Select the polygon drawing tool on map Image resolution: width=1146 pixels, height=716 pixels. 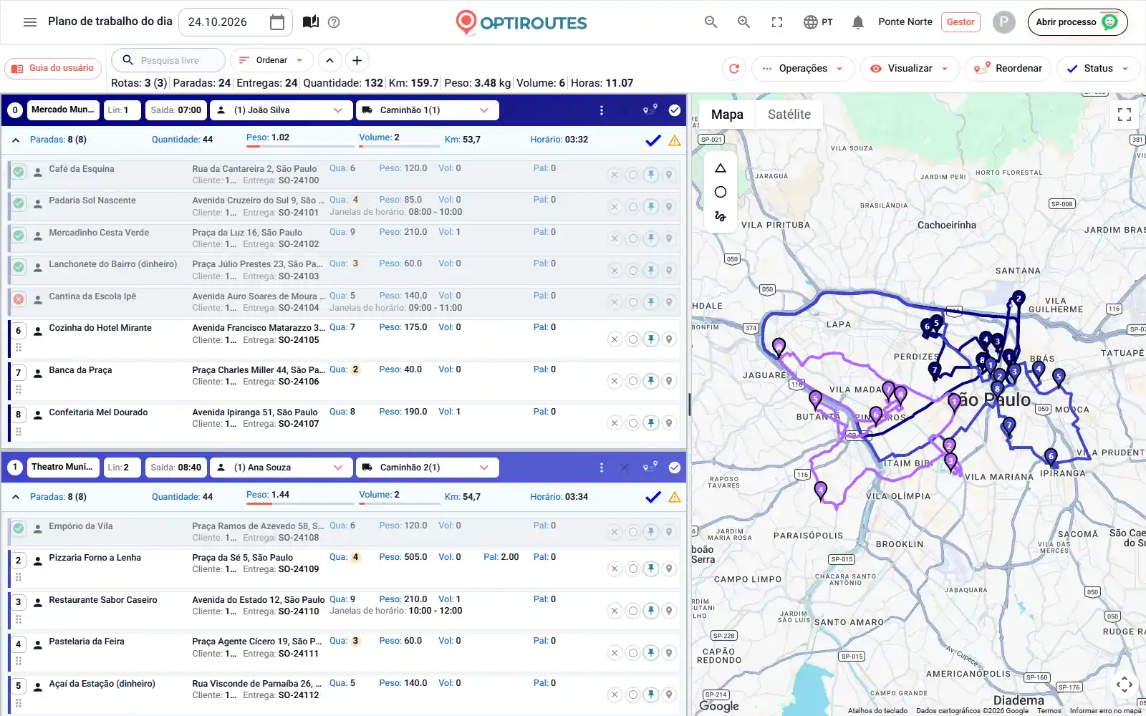(721, 168)
